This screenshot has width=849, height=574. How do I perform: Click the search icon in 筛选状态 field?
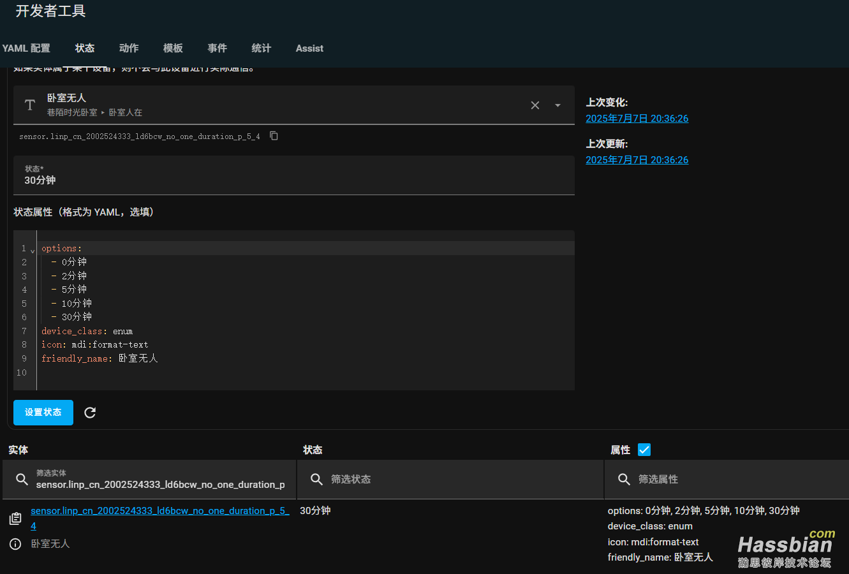pos(316,479)
